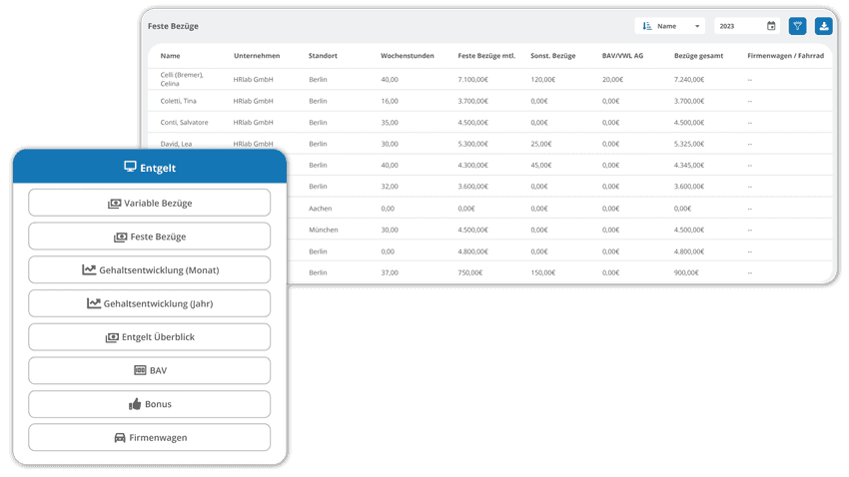Viewport: 849px width, 477px height.
Task: Select the Feste Bezüge menu entry
Action: (x=150, y=237)
